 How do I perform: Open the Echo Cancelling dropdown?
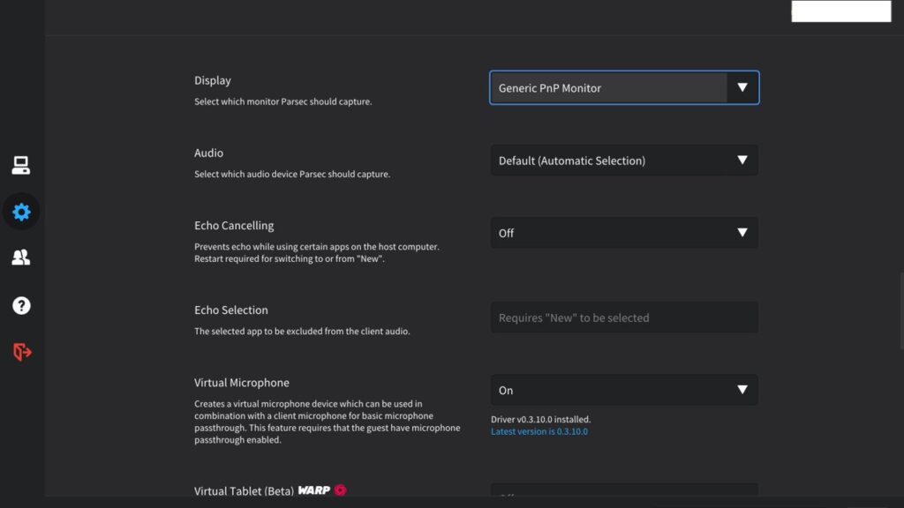tap(624, 233)
